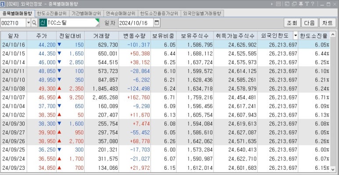Click the 취득가능주식수 column header
This screenshot has height=175, width=339.
[235, 36]
